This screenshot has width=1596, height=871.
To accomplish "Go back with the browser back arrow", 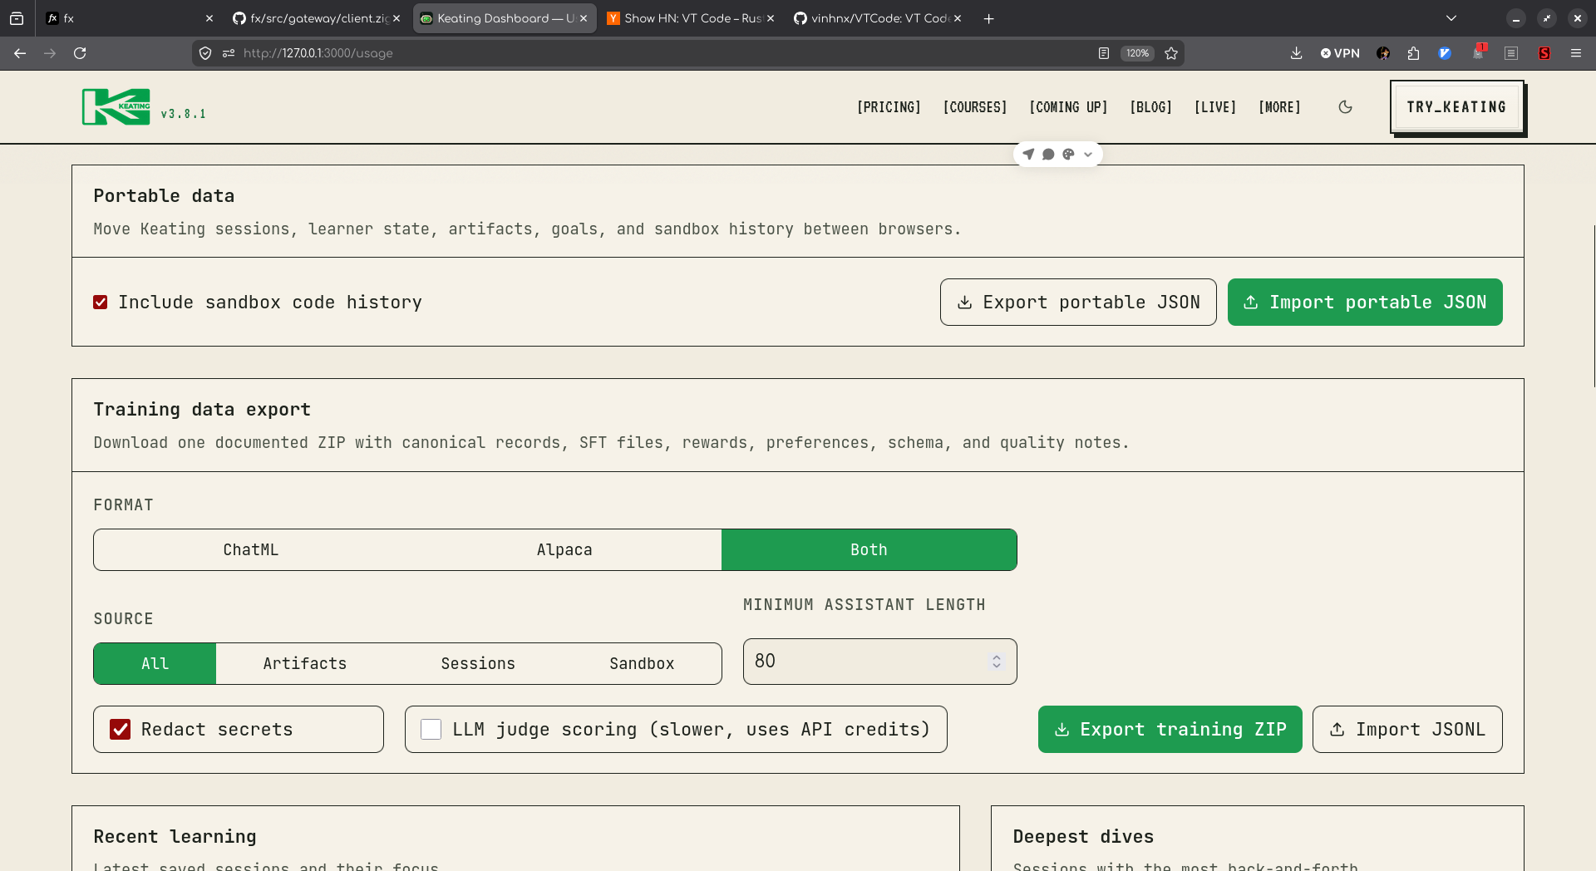I will pyautogui.click(x=20, y=53).
